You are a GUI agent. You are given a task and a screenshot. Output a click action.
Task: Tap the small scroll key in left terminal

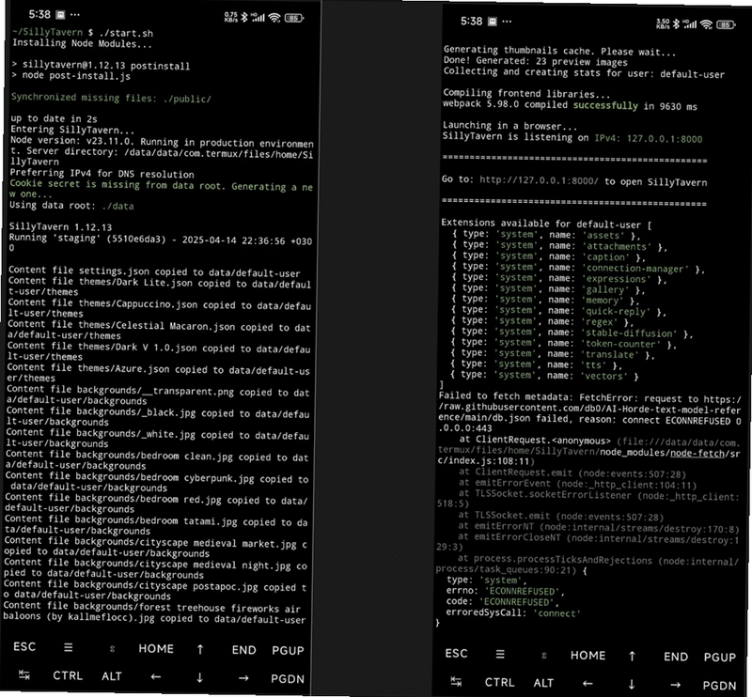(112, 648)
